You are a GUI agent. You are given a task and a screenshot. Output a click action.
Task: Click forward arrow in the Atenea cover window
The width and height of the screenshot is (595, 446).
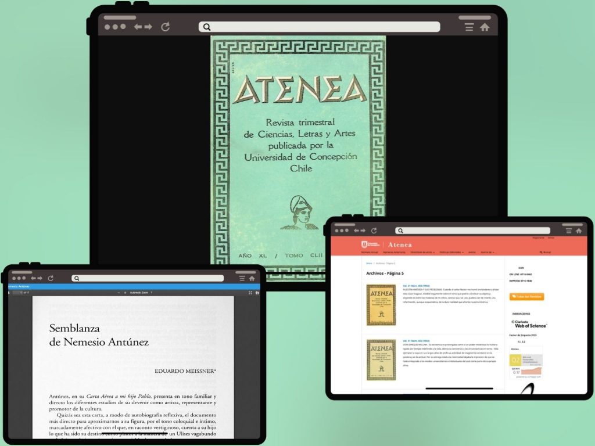click(148, 27)
